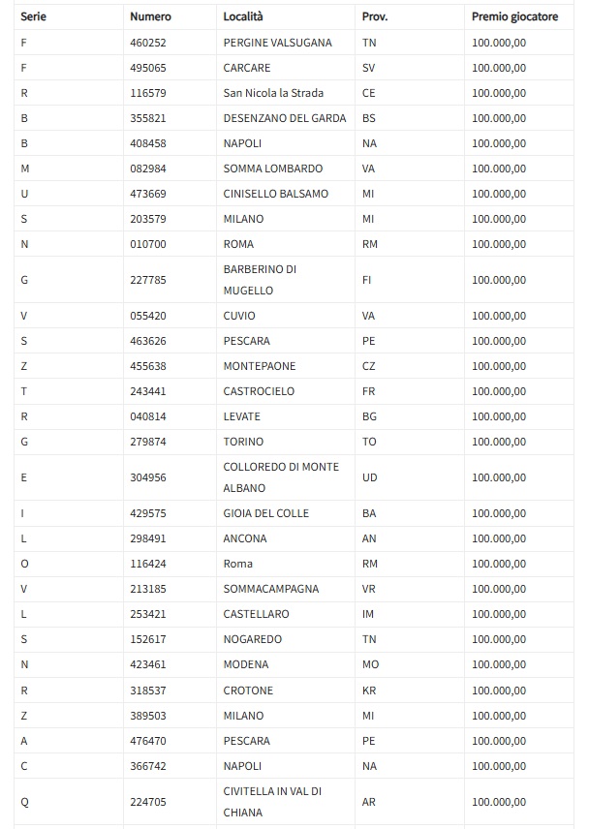Select the CASTROCIELO locality cell
This screenshot has width=589, height=829.
259,391
